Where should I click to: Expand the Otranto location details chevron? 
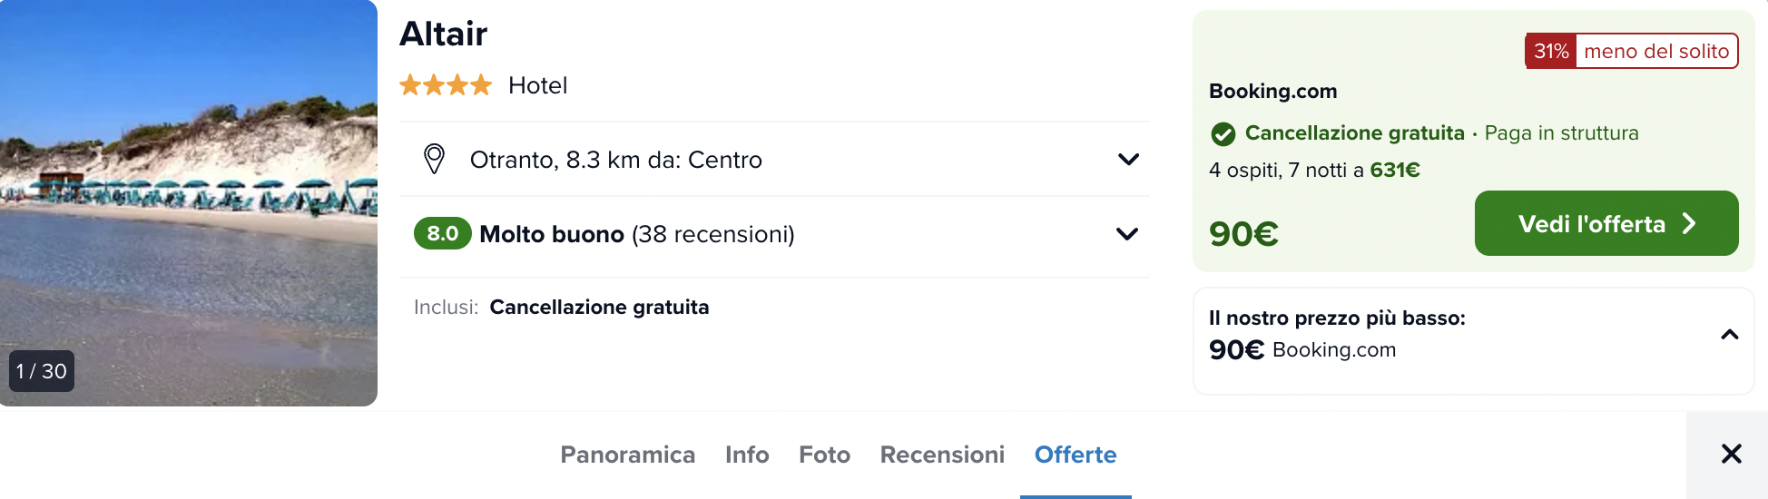coord(1128,160)
